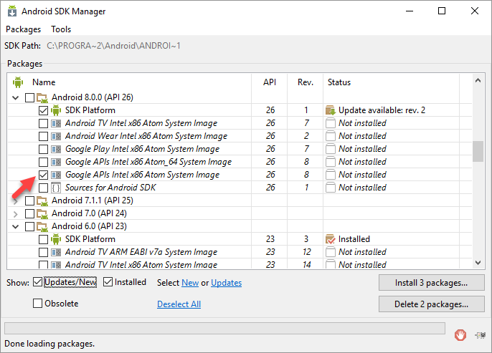This screenshot has height=353, width=492.
Task: Check the API 26 Android TV Intel x86 Atom checkbox
Action: [43, 123]
